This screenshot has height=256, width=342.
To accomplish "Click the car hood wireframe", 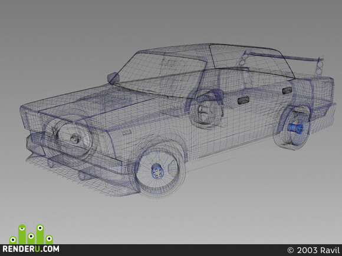I will [x=91, y=105].
